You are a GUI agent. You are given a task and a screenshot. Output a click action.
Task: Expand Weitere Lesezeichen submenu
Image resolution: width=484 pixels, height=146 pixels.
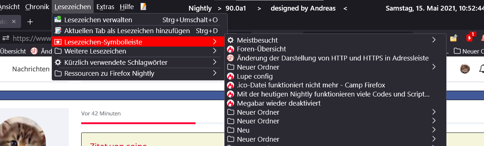coord(215,51)
